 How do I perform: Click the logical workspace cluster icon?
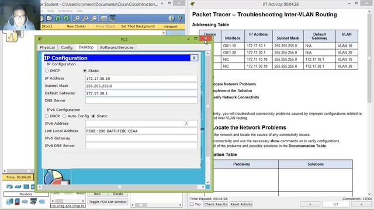coord(12,37)
